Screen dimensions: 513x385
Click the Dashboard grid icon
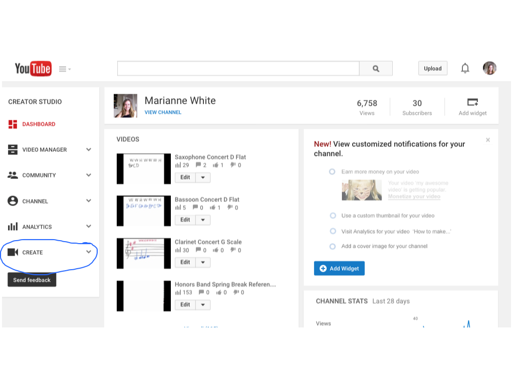point(13,124)
